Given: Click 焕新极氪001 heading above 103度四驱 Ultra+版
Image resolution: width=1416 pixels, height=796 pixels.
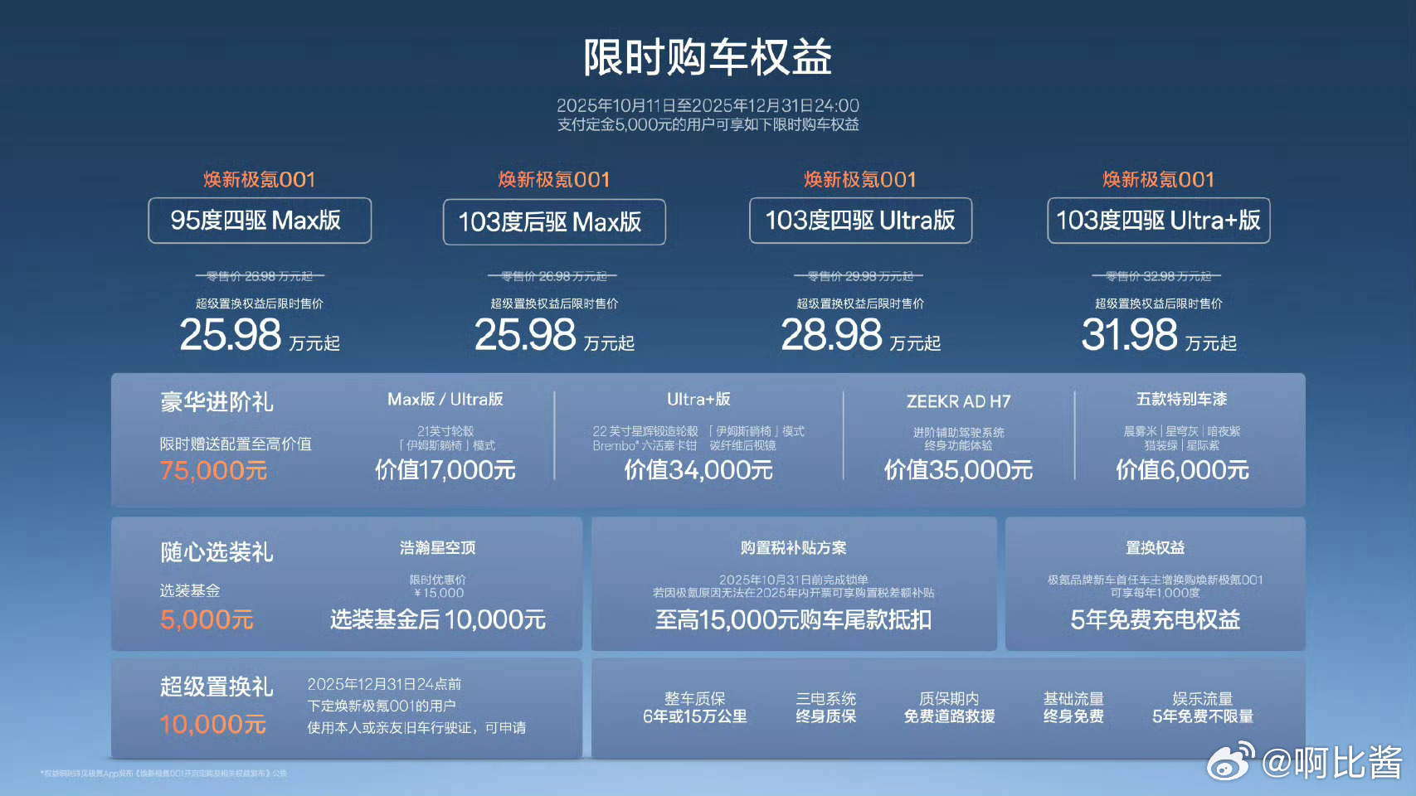Looking at the screenshot, I should click(1159, 180).
